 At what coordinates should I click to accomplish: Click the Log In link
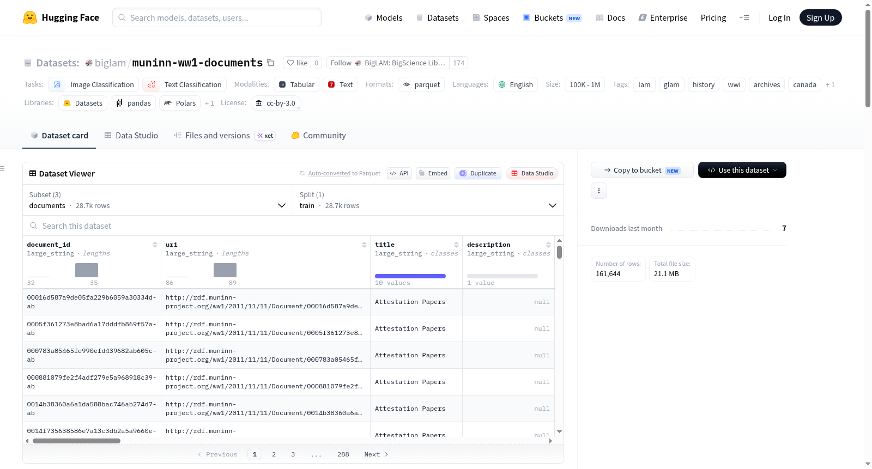[779, 17]
